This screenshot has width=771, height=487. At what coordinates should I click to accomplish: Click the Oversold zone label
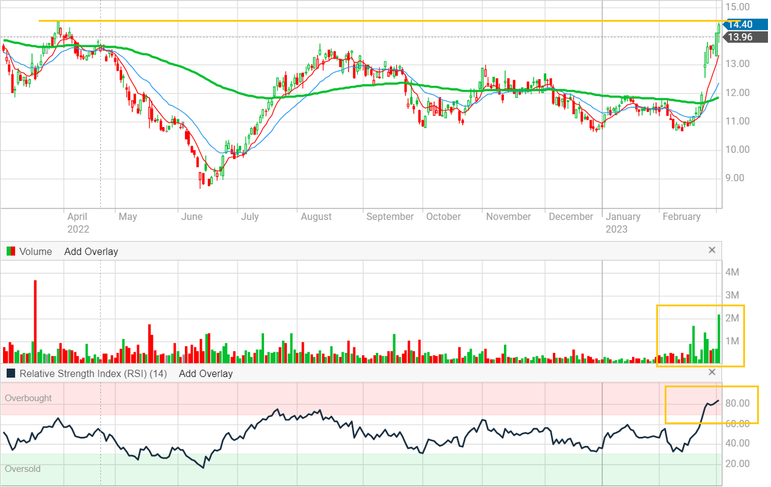tap(23, 469)
